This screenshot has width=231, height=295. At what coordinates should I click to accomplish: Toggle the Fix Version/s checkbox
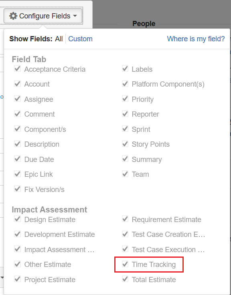[x=18, y=189]
